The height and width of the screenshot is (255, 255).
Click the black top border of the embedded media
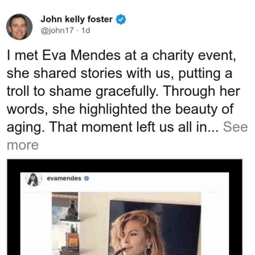[125, 166]
